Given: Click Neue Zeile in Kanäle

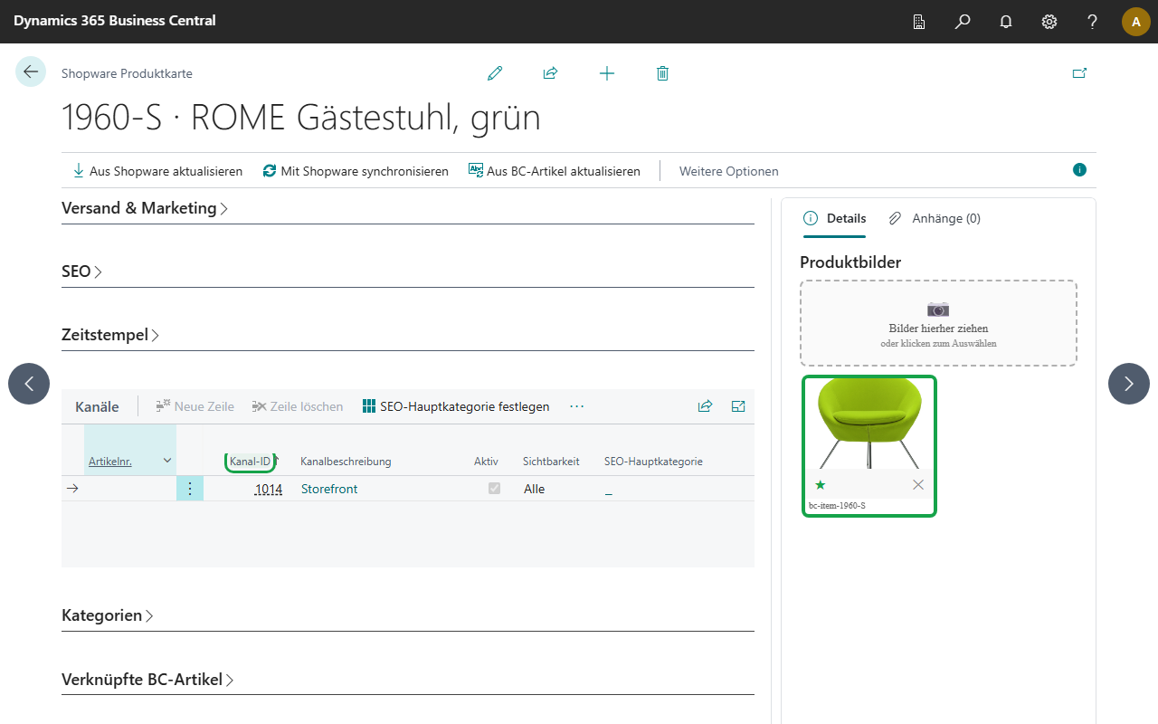Looking at the screenshot, I should point(195,406).
